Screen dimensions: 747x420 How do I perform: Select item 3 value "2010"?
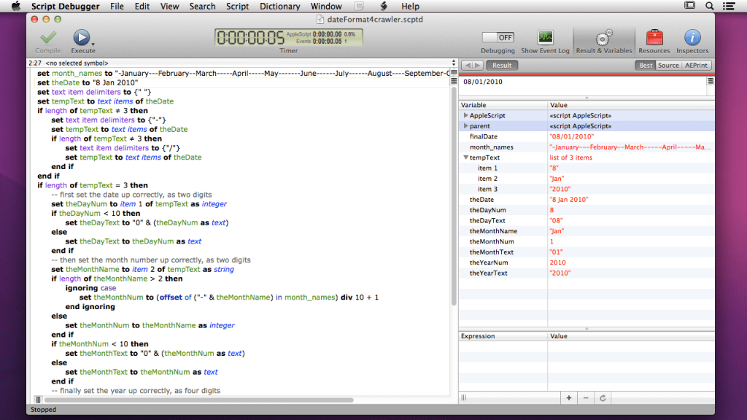[x=560, y=189]
